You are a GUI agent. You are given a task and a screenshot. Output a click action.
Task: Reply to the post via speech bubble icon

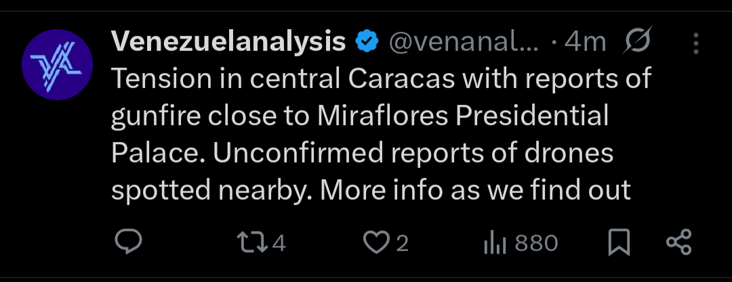point(127,242)
